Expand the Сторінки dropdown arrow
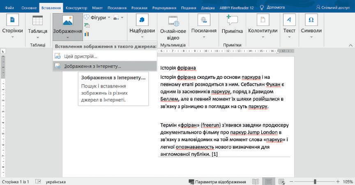Viewport: 355px width, 185px height. tap(12, 37)
